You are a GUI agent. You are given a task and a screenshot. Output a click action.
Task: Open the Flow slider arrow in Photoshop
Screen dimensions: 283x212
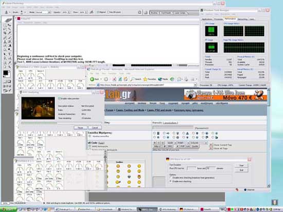(x=86, y=12)
